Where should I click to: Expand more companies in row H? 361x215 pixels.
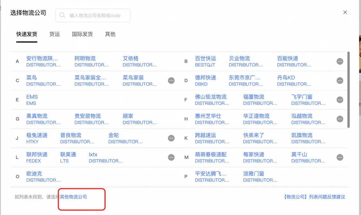click(340, 119)
